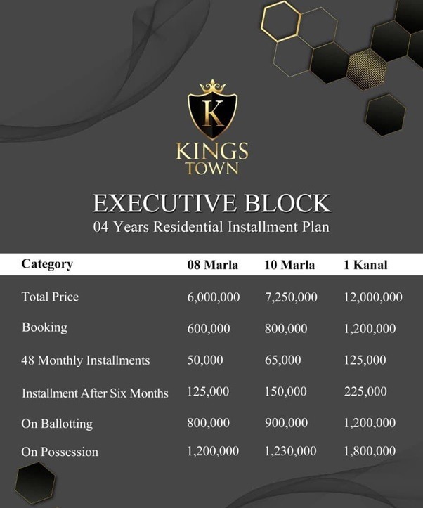Image resolution: width=423 pixels, height=508 pixels.
Task: Click the KINGS TOWN gold wordmark
Action: [212, 159]
